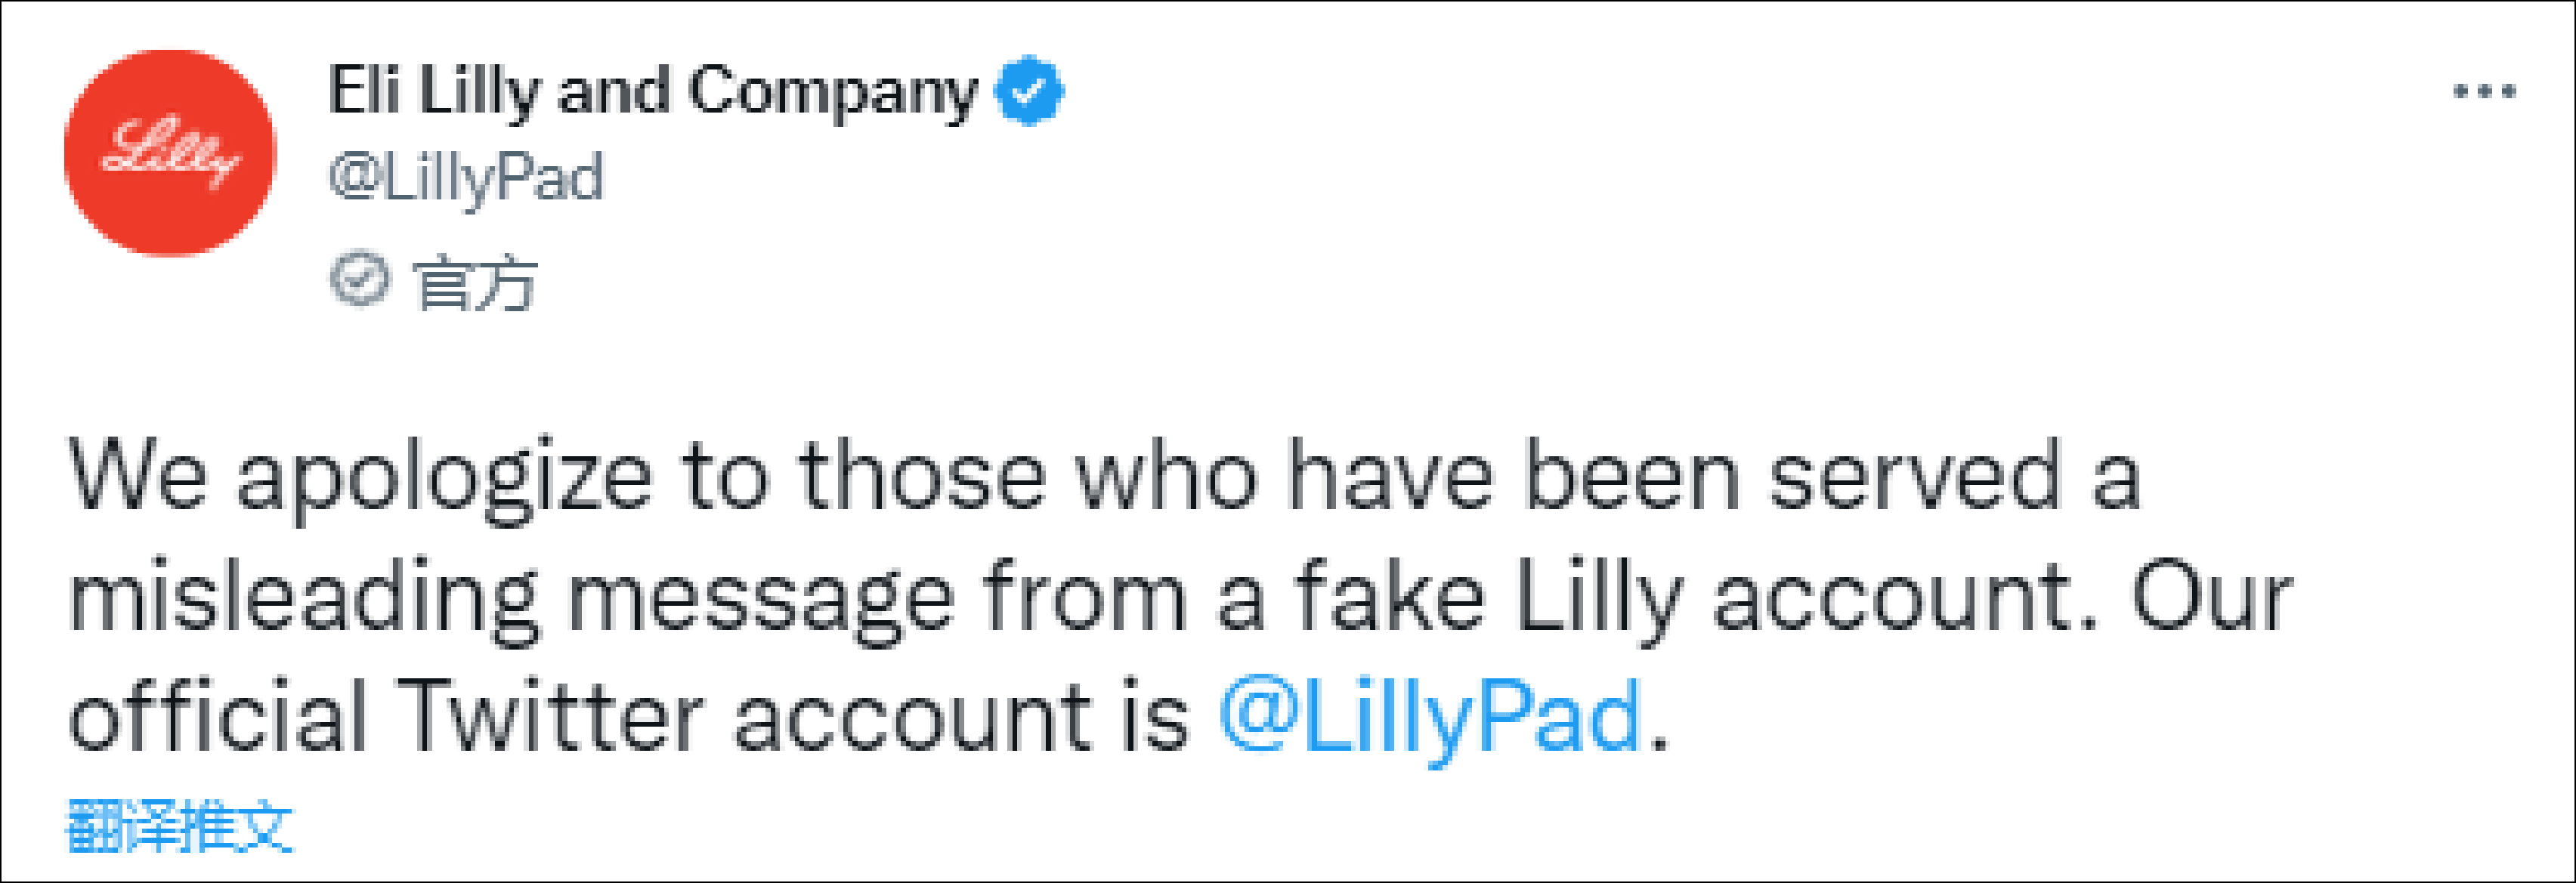The height and width of the screenshot is (883, 2576).
Task: Open the three-dot more options menu
Action: coord(2484,92)
